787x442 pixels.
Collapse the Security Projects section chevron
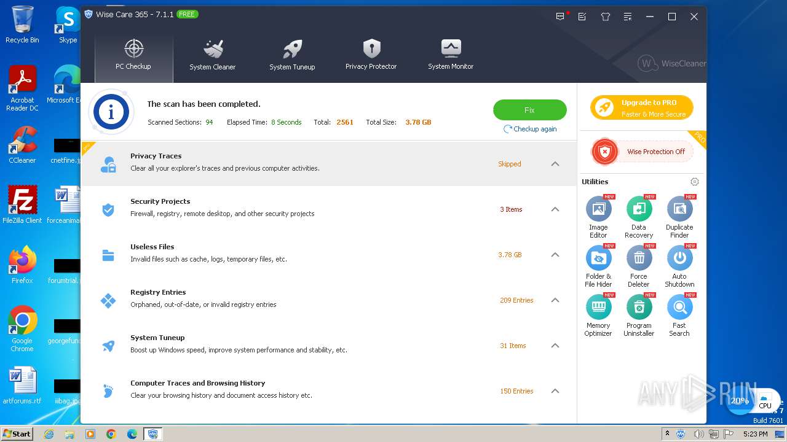[x=555, y=209]
